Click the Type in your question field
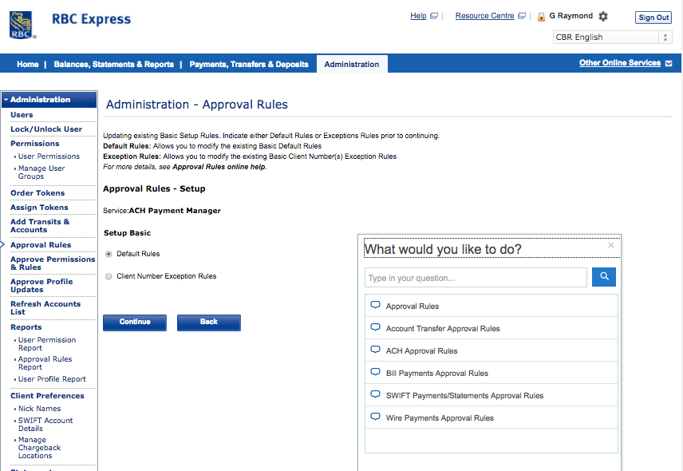The image size is (683, 471). point(475,276)
